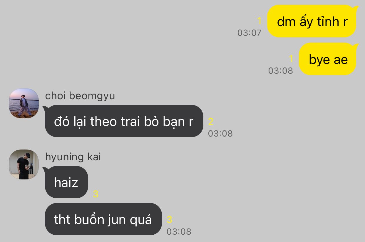Click the hyuning kai sender name
Screen dimensions: 365x242
click(x=73, y=157)
